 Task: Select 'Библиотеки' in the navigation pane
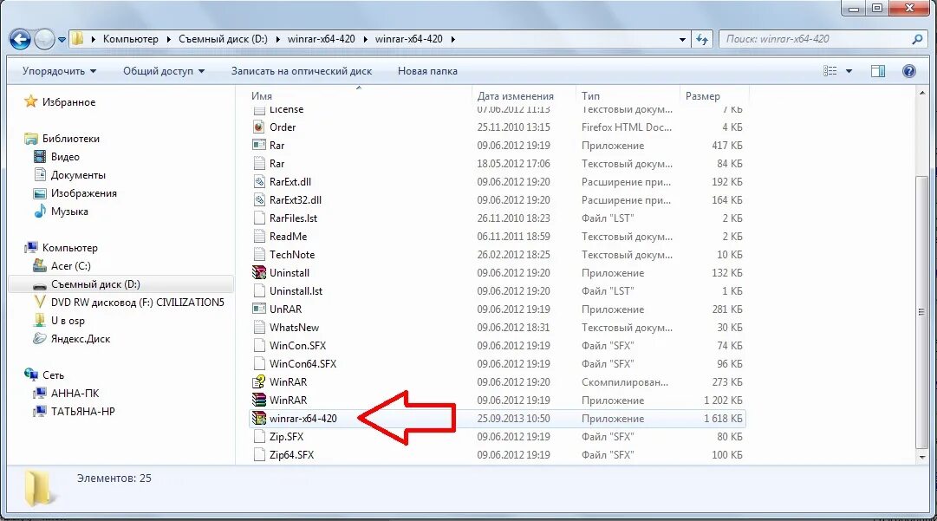coord(70,139)
